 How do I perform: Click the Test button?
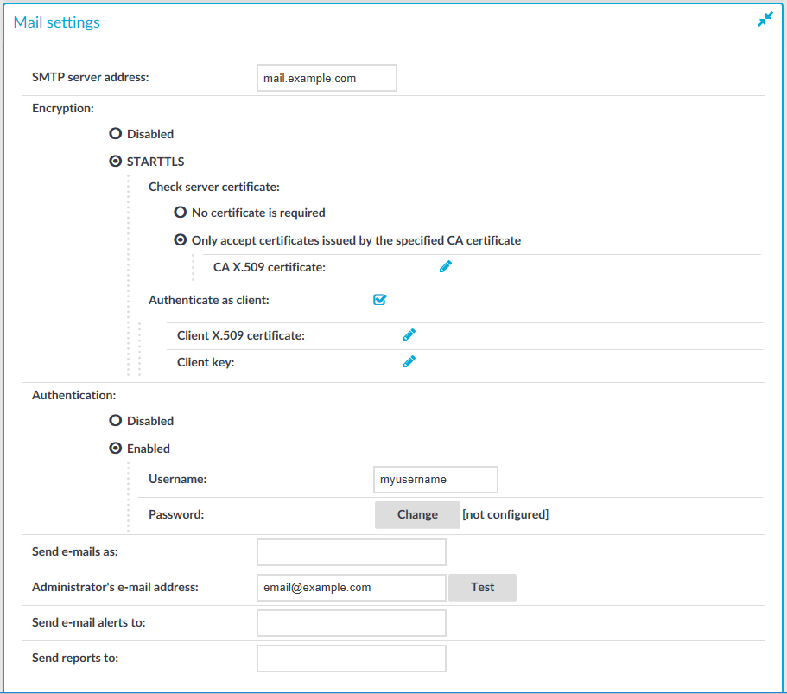click(482, 587)
